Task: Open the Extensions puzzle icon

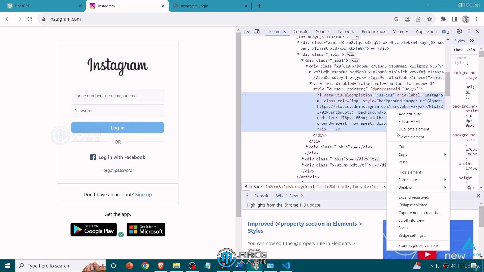Action: pos(443,19)
